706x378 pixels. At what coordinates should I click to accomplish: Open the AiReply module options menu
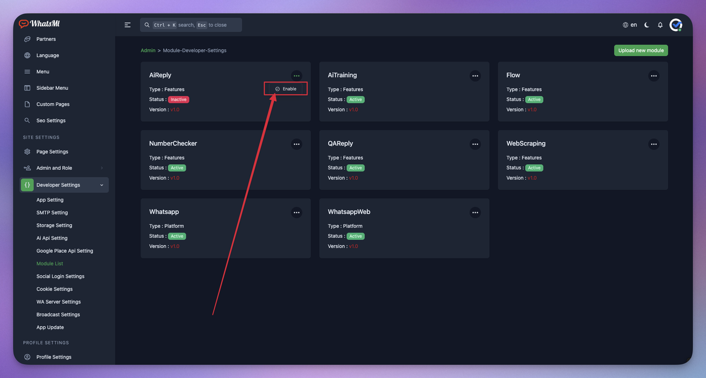pos(297,75)
